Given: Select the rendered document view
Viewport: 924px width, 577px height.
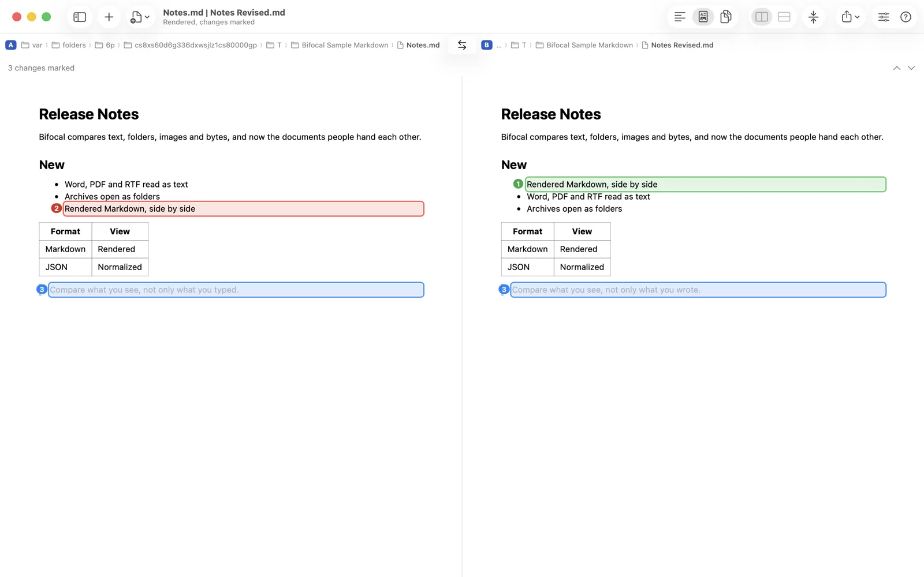Looking at the screenshot, I should click(703, 17).
